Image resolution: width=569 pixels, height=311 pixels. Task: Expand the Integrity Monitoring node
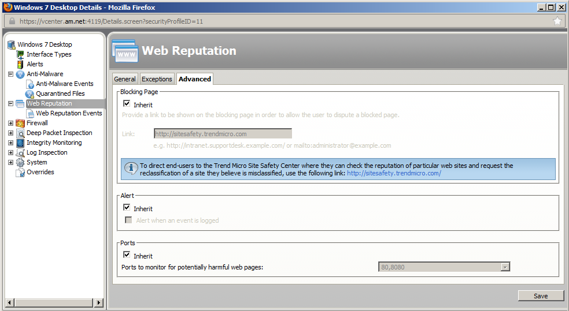pos(11,143)
